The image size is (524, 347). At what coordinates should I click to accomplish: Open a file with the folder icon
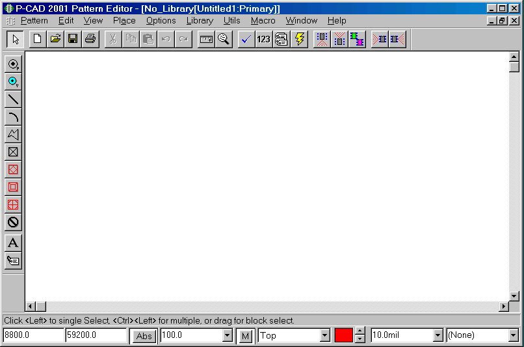point(55,39)
